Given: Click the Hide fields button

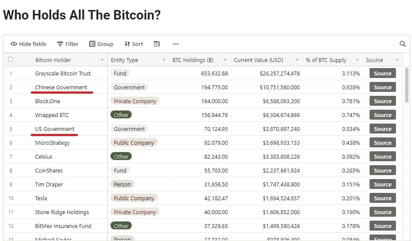Looking at the screenshot, I should (29, 44).
